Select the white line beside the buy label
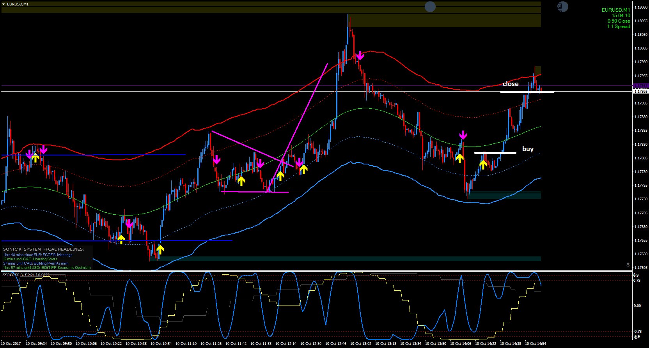 (495, 153)
